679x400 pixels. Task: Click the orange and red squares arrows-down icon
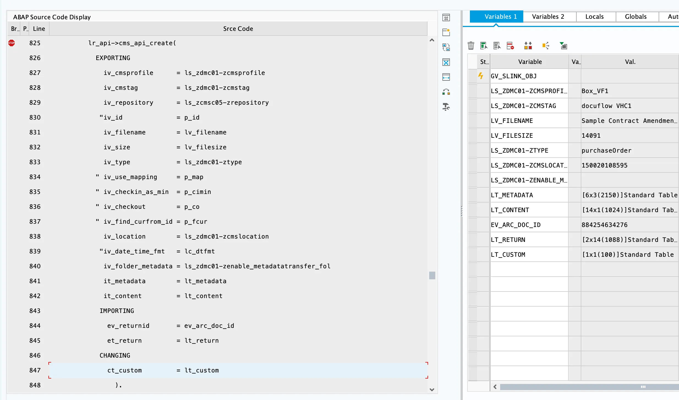(x=528, y=46)
